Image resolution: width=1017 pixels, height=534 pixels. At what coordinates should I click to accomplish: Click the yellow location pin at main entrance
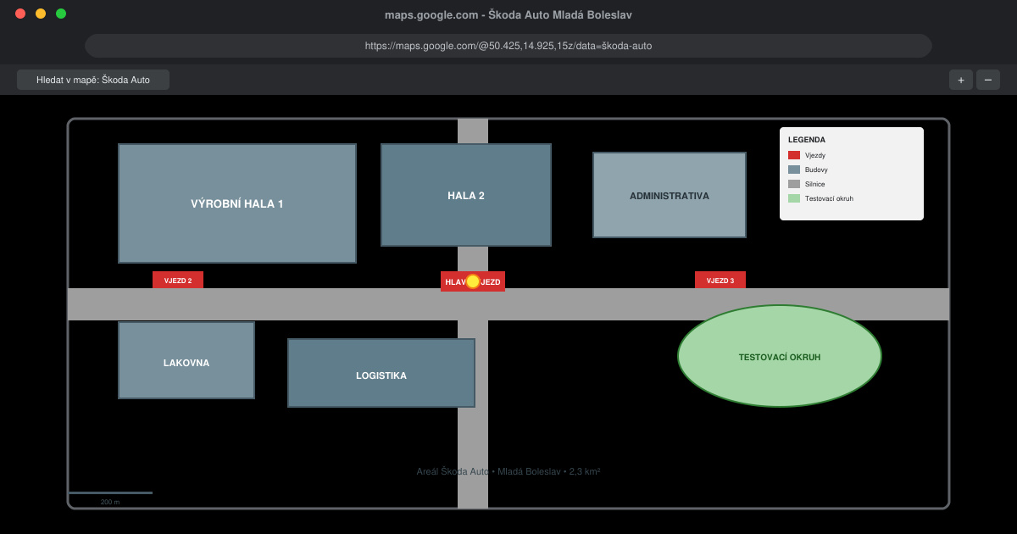[473, 281]
